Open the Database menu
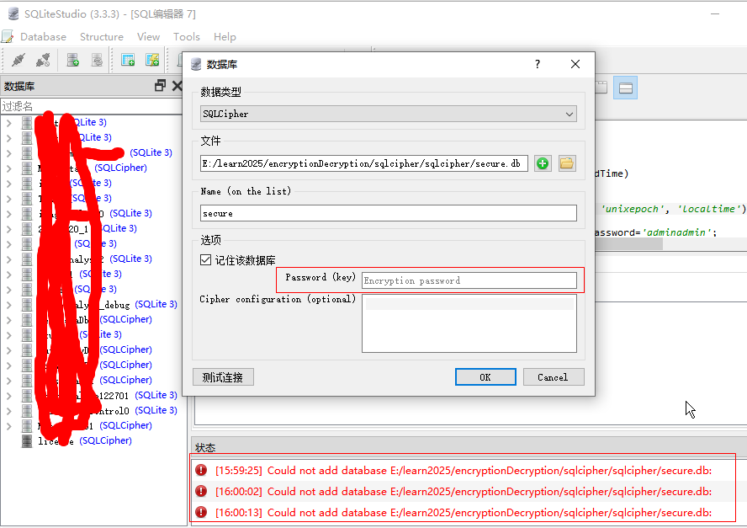Viewport: 747px width, 528px height. point(43,37)
